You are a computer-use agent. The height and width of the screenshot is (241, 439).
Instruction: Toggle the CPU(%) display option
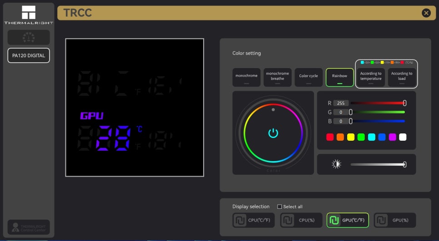click(301, 220)
